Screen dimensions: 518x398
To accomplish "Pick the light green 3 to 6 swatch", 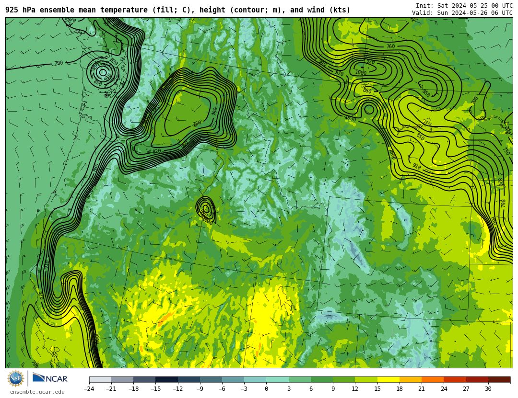I will [300, 379].
